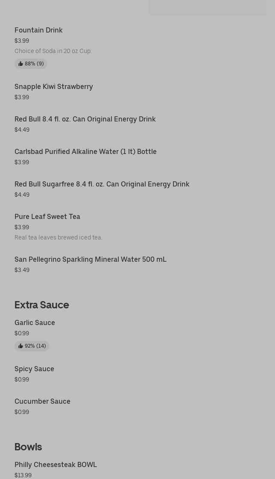
Task: Open the Fountain Drink menu item
Action: (38, 30)
